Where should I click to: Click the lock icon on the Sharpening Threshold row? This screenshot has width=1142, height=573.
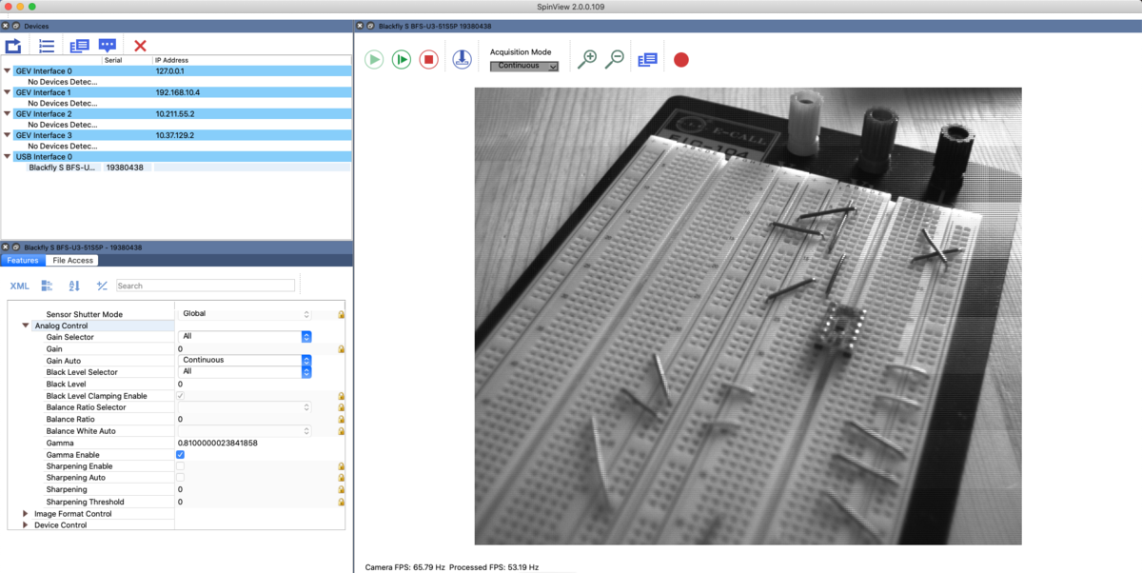point(341,502)
